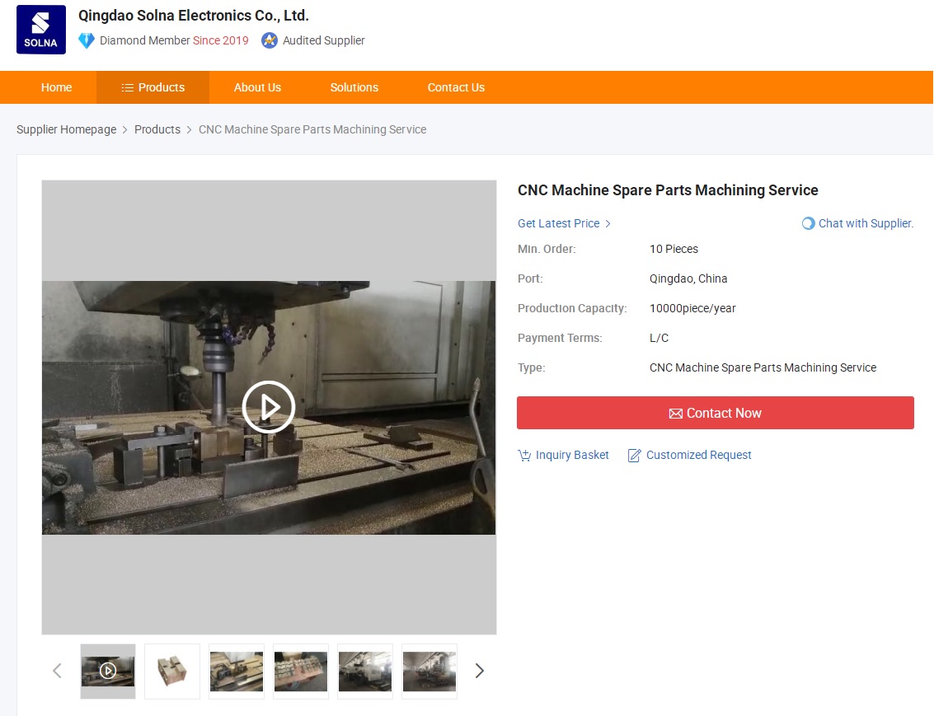This screenshot has height=716, width=934.
Task: Open Contact Us in the navigation bar
Action: (x=456, y=87)
